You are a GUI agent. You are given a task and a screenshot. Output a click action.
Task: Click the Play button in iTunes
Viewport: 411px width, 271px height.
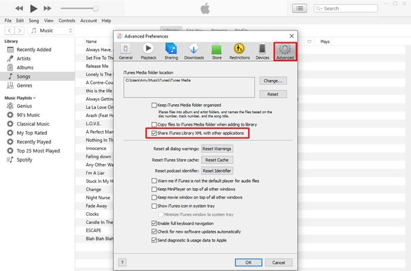click(33, 8)
